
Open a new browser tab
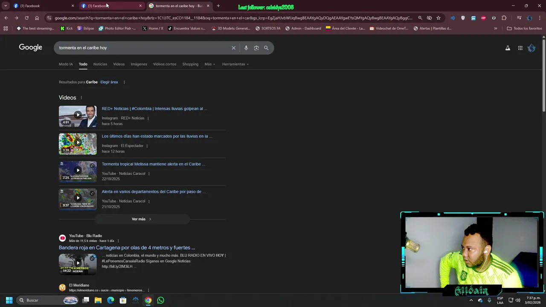(x=218, y=6)
